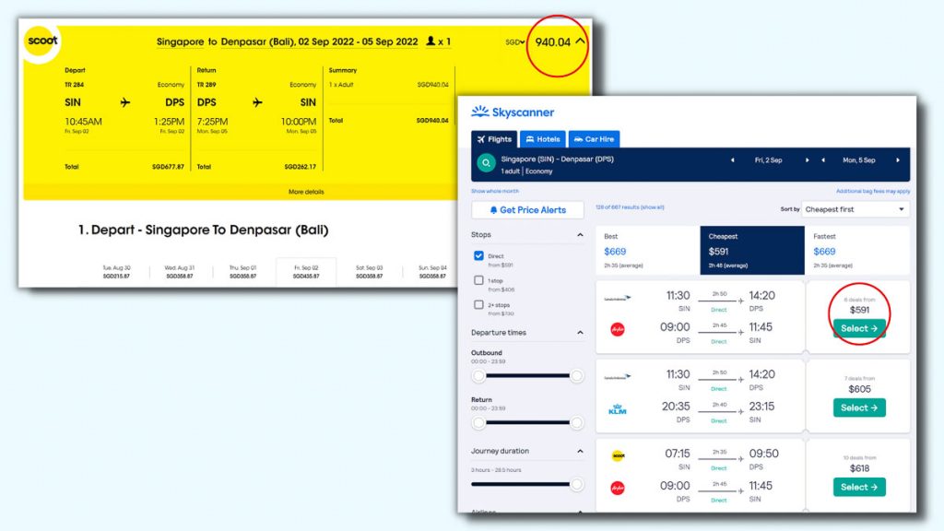Screen dimensions: 944x531
Task: Click the Garuda Indonesia logo in the $591 result
Action: 618,298
